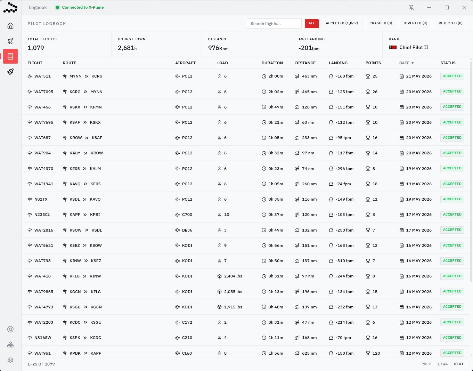Click the cargo box icon beside 1,915 lbs

coord(220,307)
